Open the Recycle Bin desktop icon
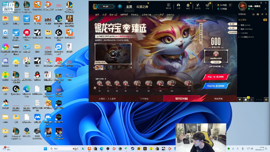The image size is (270, 152). point(5,34)
